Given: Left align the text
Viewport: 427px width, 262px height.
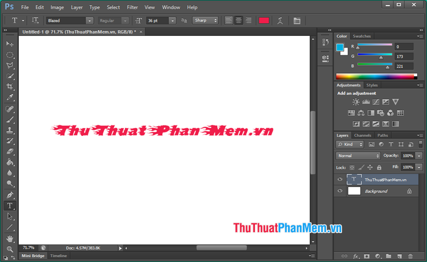Looking at the screenshot, I should point(229,20).
